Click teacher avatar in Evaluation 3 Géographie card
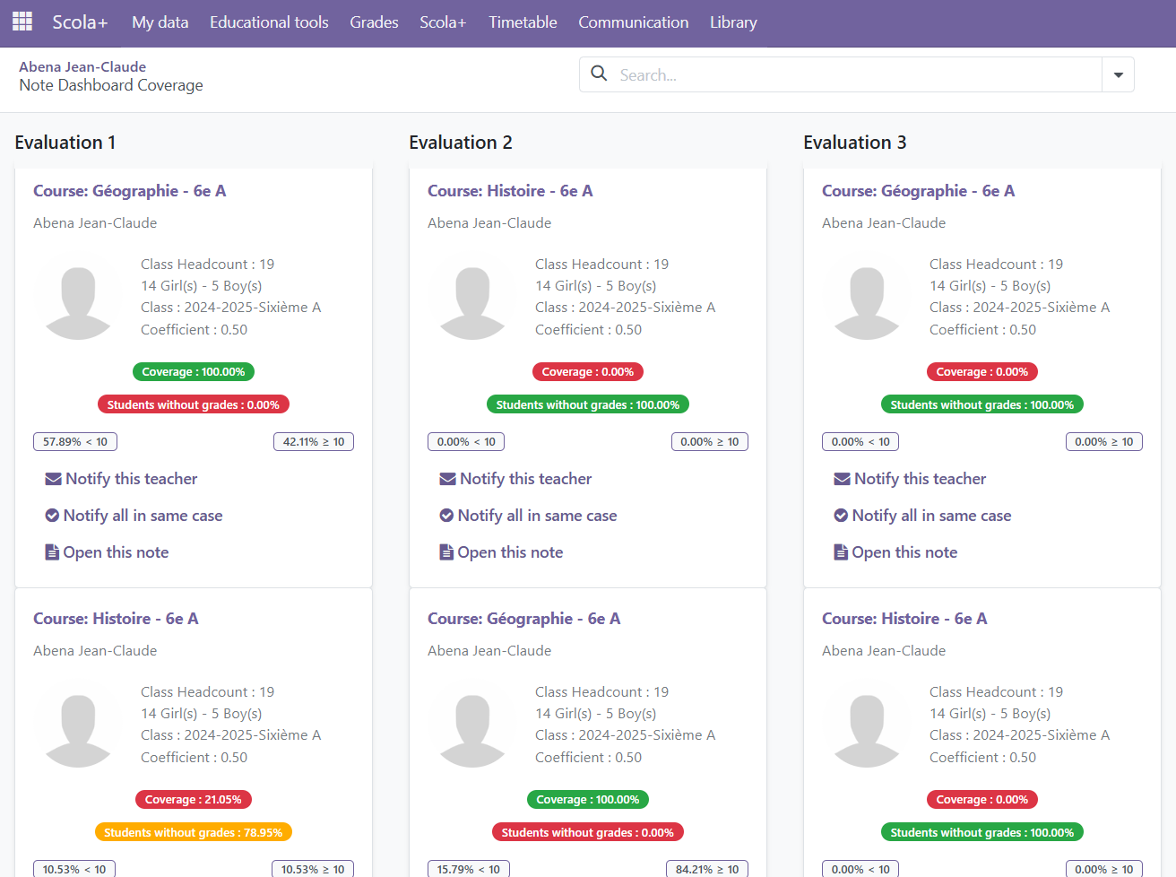Screen dimensions: 1176x877 [867, 297]
